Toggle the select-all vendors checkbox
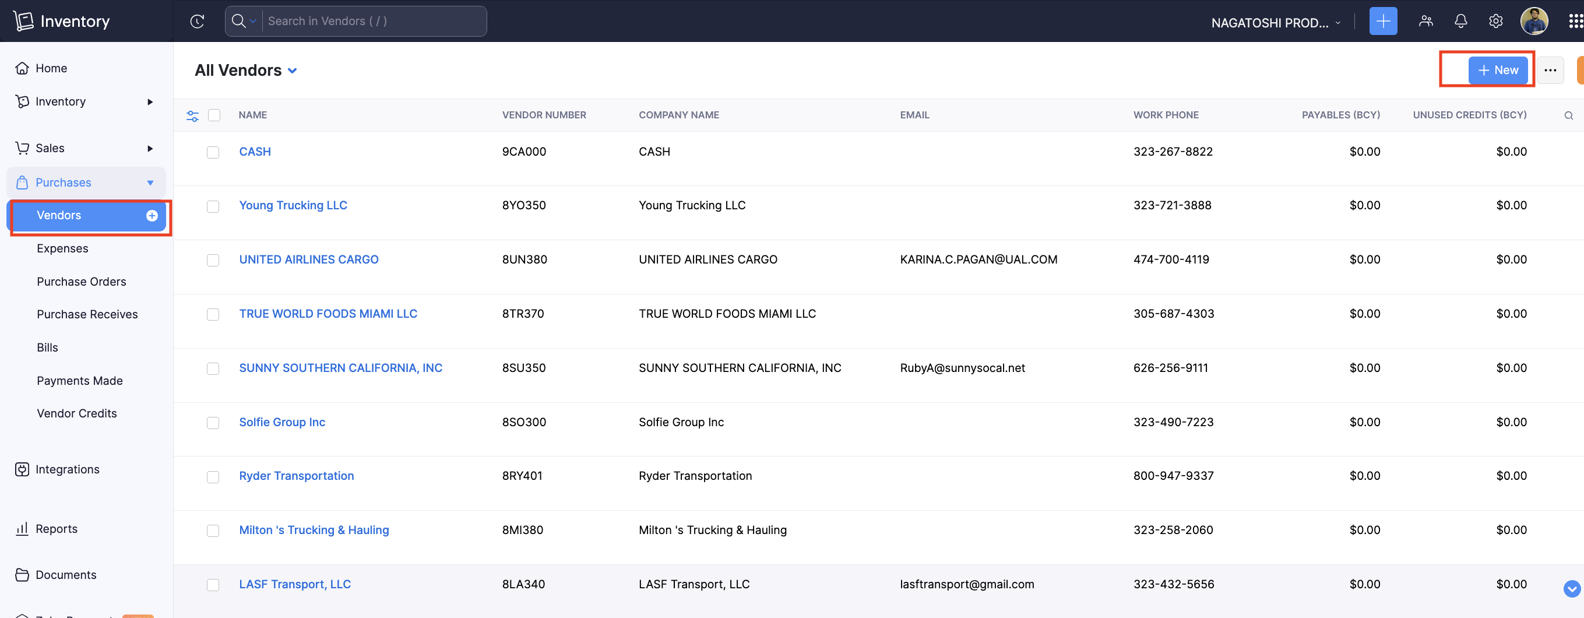The height and width of the screenshot is (618, 1584). click(x=214, y=115)
